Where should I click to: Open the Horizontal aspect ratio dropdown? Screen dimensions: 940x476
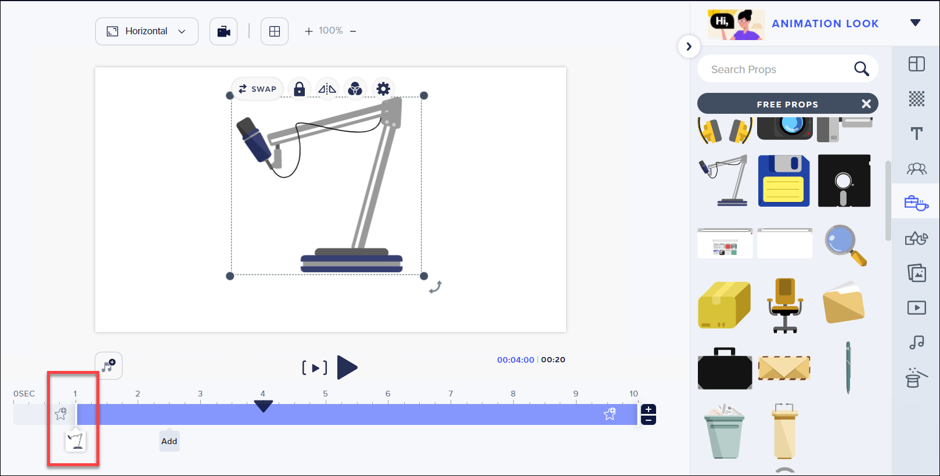point(147,31)
